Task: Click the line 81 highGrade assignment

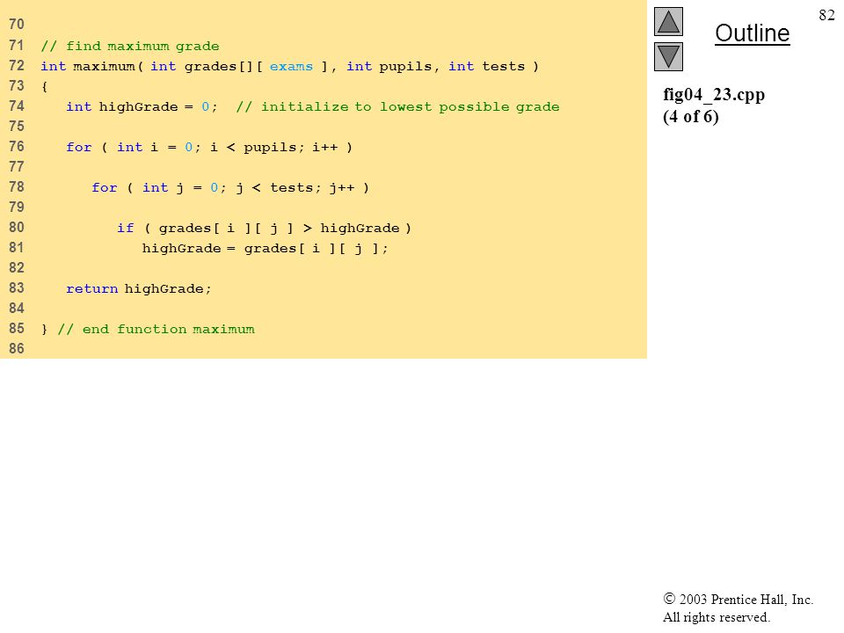Action: [265, 248]
